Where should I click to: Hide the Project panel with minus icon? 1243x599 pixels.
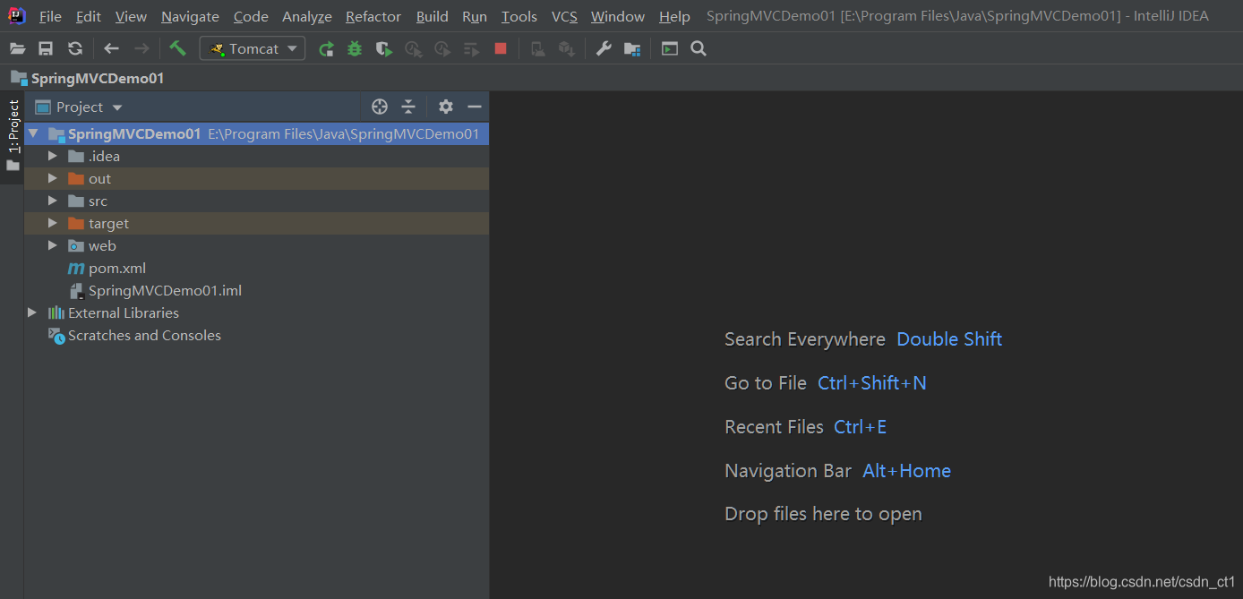click(x=475, y=107)
